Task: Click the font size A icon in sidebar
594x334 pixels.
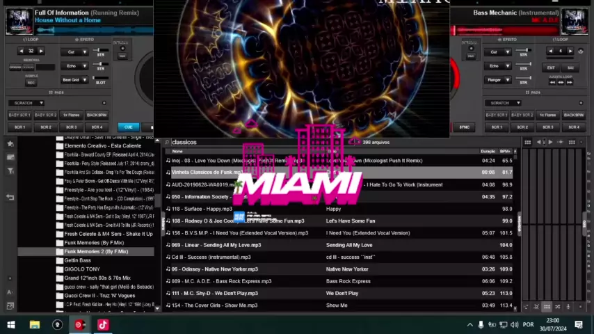Action: [10, 292]
